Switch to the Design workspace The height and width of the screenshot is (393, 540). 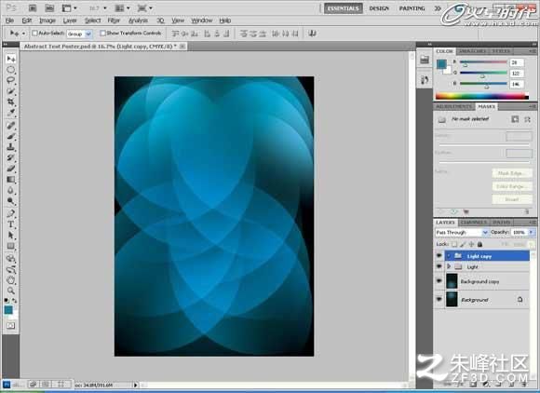pos(379,8)
